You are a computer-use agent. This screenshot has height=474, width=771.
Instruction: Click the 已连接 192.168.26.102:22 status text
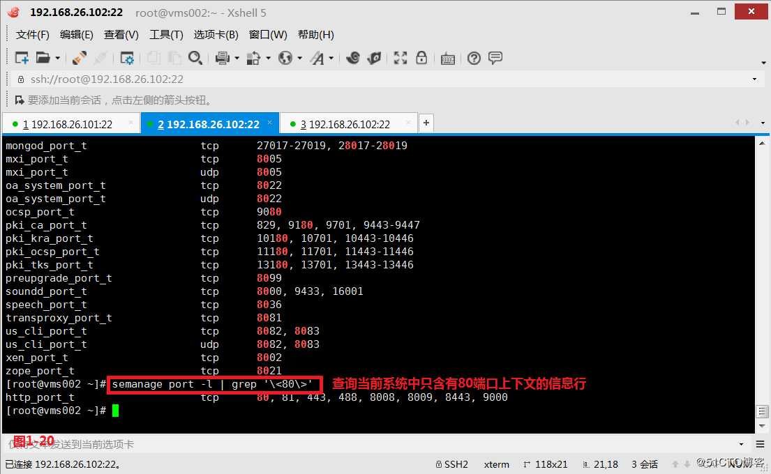(63, 464)
